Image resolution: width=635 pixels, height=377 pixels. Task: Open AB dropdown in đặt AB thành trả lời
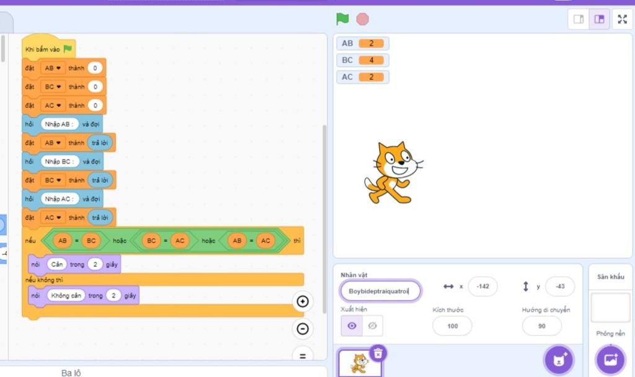click(53, 143)
